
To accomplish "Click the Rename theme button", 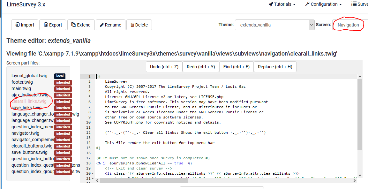I will [110, 25].
